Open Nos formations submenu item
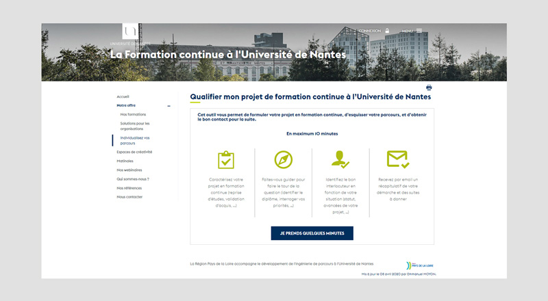The width and height of the screenshot is (548, 301). pyautogui.click(x=133, y=114)
